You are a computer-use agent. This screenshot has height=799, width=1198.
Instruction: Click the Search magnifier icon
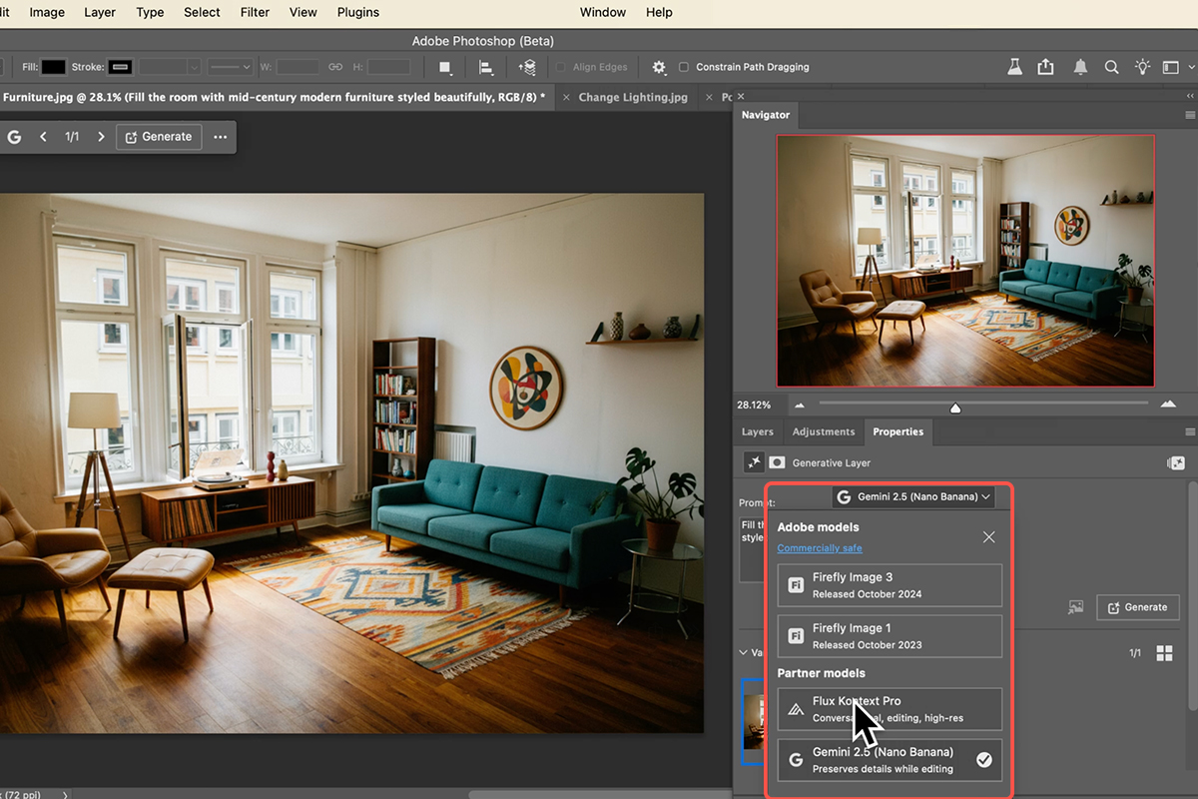[x=1111, y=67]
